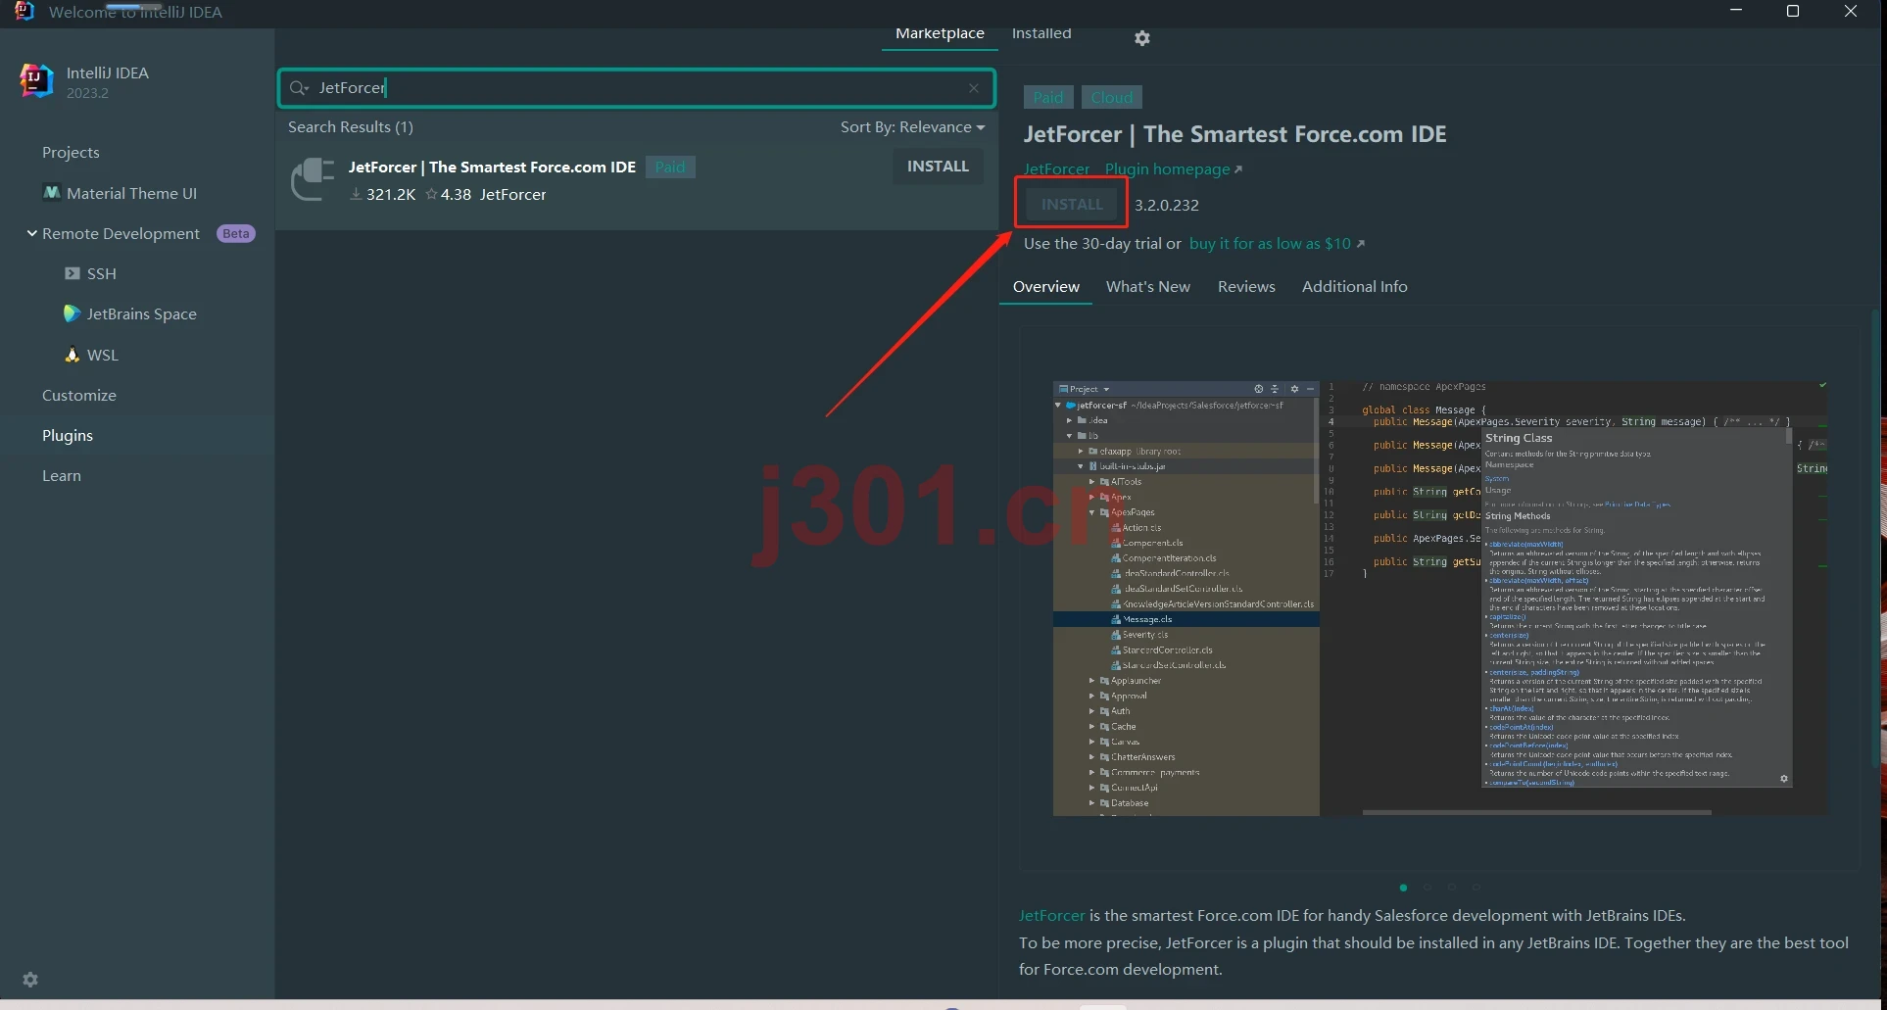Switch to the Marketplace tab
This screenshot has height=1010, width=1887.
coord(940,33)
